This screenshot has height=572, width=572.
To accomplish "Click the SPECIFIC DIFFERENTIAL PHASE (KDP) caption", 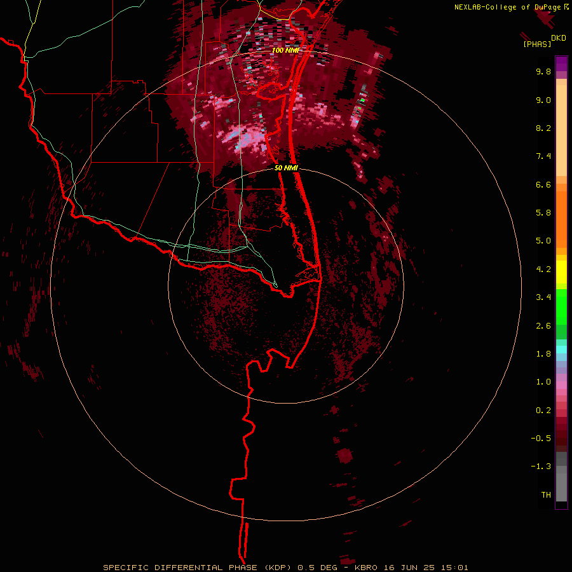I will coord(197,568).
